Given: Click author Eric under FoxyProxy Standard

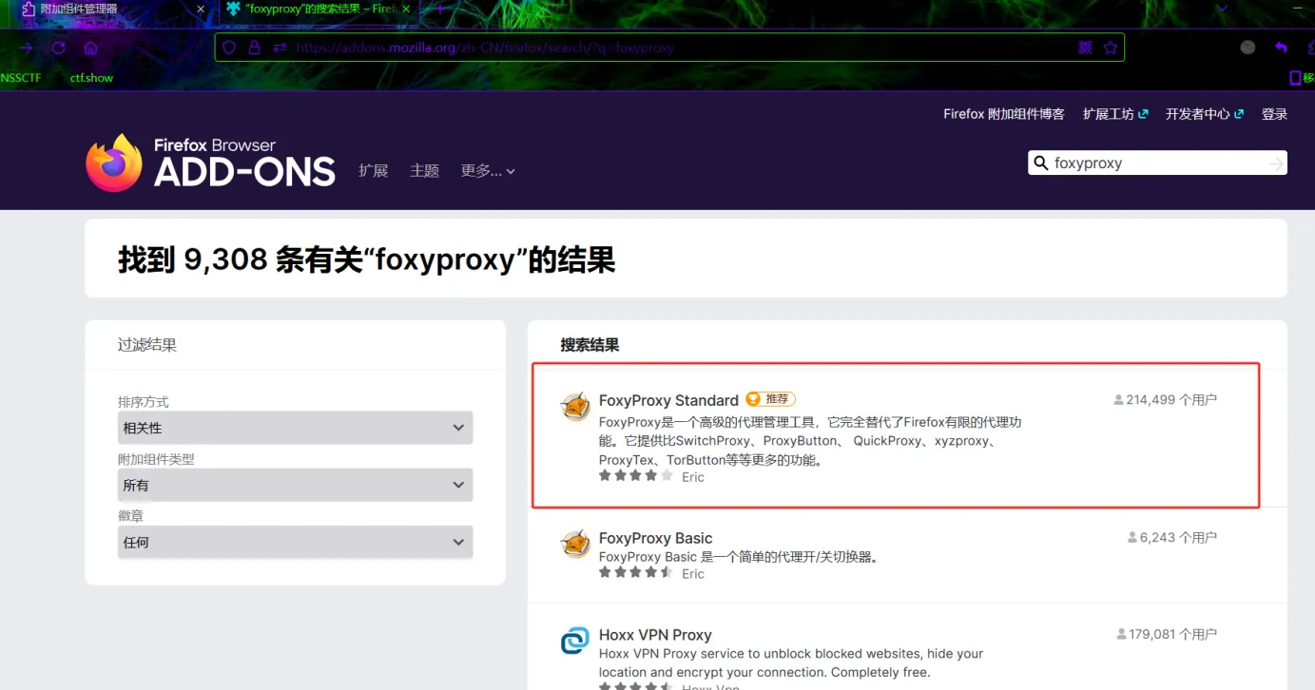Looking at the screenshot, I should pos(693,477).
